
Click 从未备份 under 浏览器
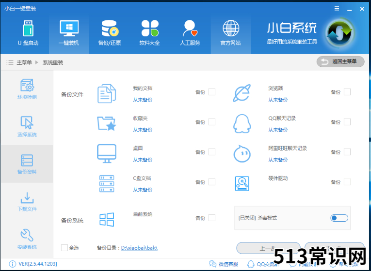[278, 100]
